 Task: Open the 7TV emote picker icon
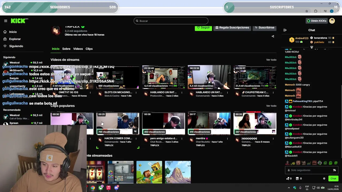click(x=334, y=170)
